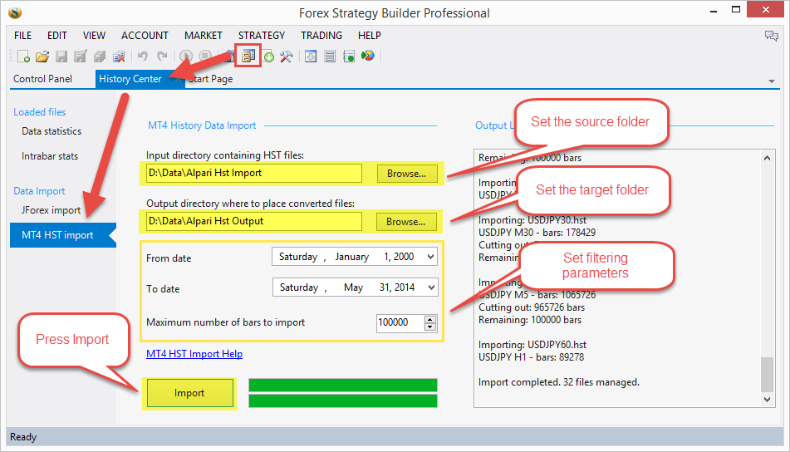
Task: Click the notebook with green dot icon
Action: coord(349,56)
